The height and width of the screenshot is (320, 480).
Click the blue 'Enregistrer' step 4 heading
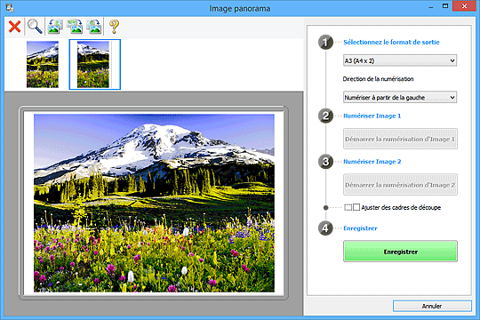[360, 228]
